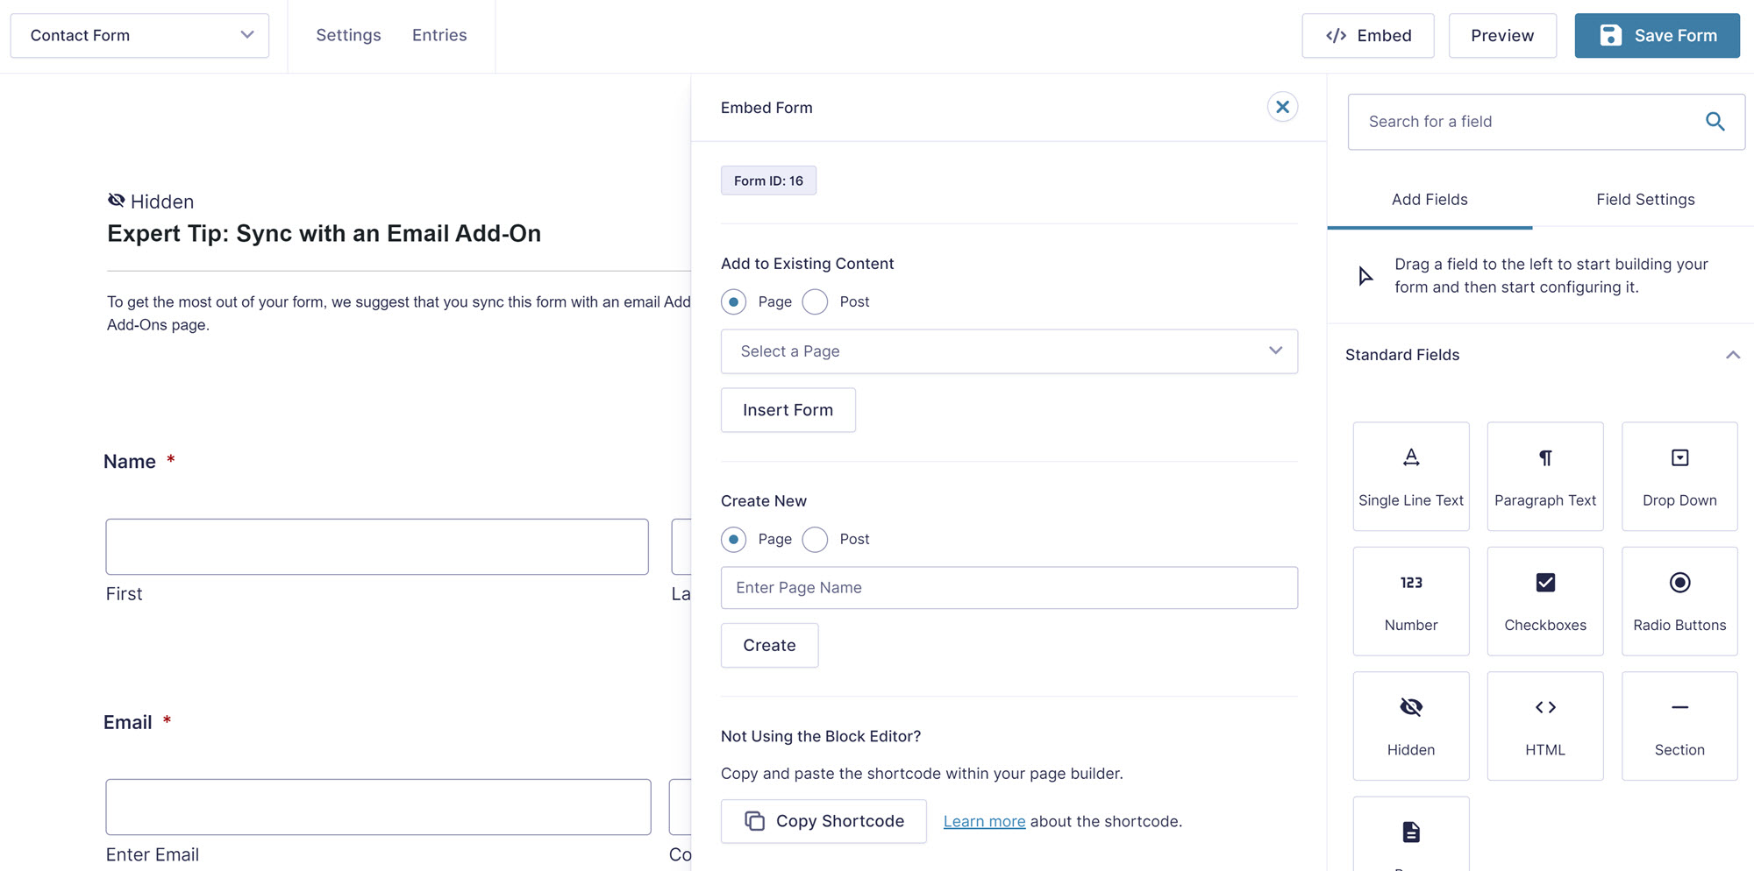Viewport: 1754px width, 871px height.
Task: Click the Embed button
Action: click(x=1368, y=35)
